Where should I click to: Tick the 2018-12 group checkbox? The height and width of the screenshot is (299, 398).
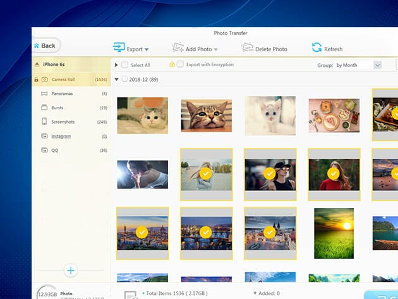pos(124,80)
